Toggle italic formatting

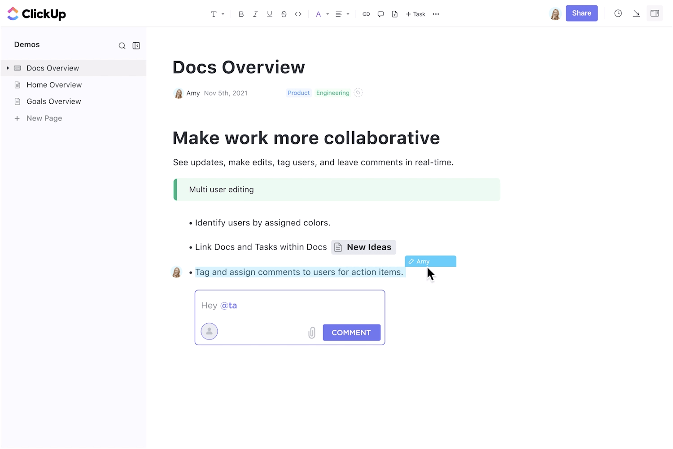[x=255, y=14]
